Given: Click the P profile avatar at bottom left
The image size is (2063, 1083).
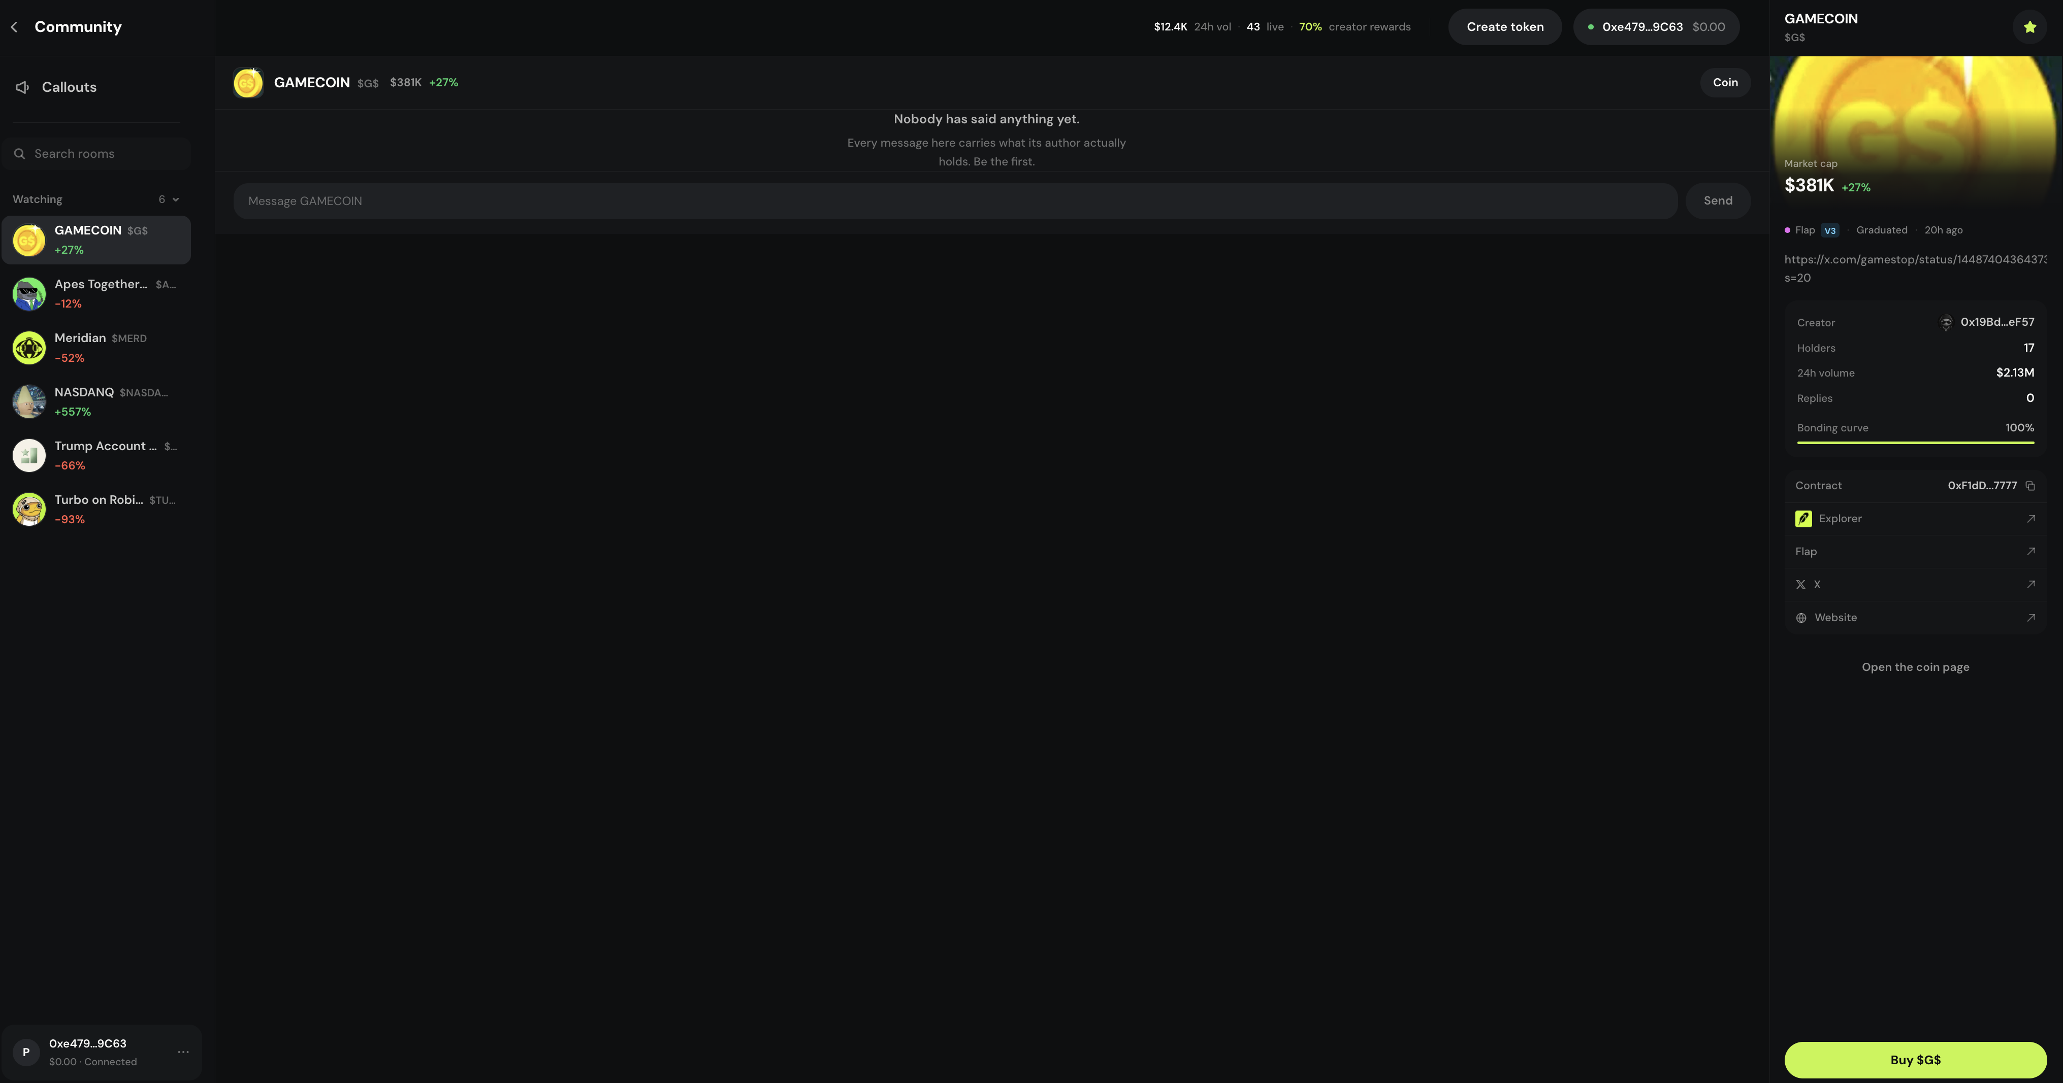Looking at the screenshot, I should pos(26,1053).
